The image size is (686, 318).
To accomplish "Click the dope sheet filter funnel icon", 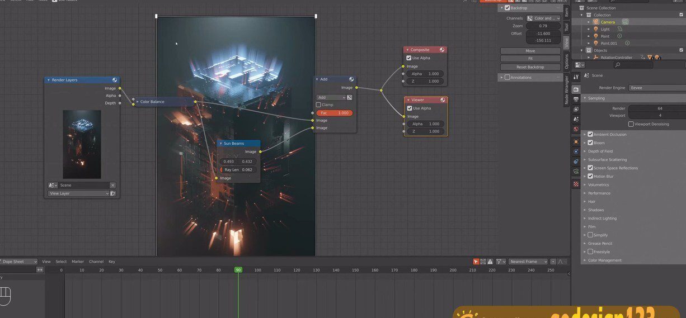I will pos(499,262).
